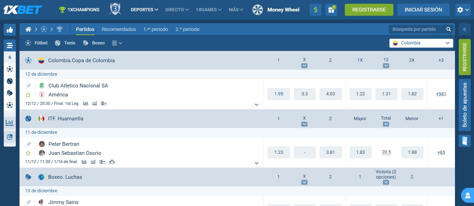474x206 pixels.
Task: Click the vertical REGISTRARSE side tab
Action: 465,57
